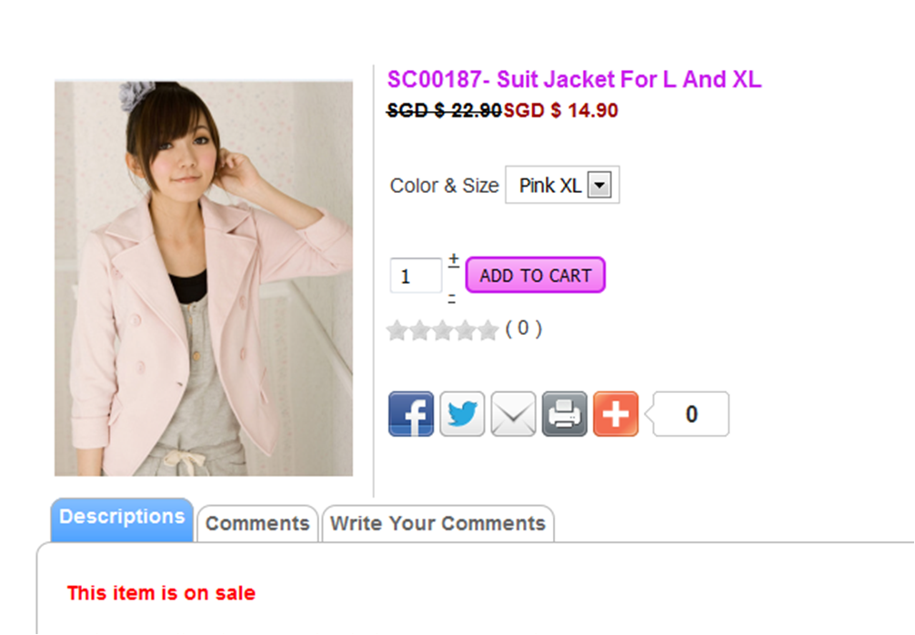The height and width of the screenshot is (635, 915).
Task: Select the Pink XL combo box
Action: click(x=562, y=185)
